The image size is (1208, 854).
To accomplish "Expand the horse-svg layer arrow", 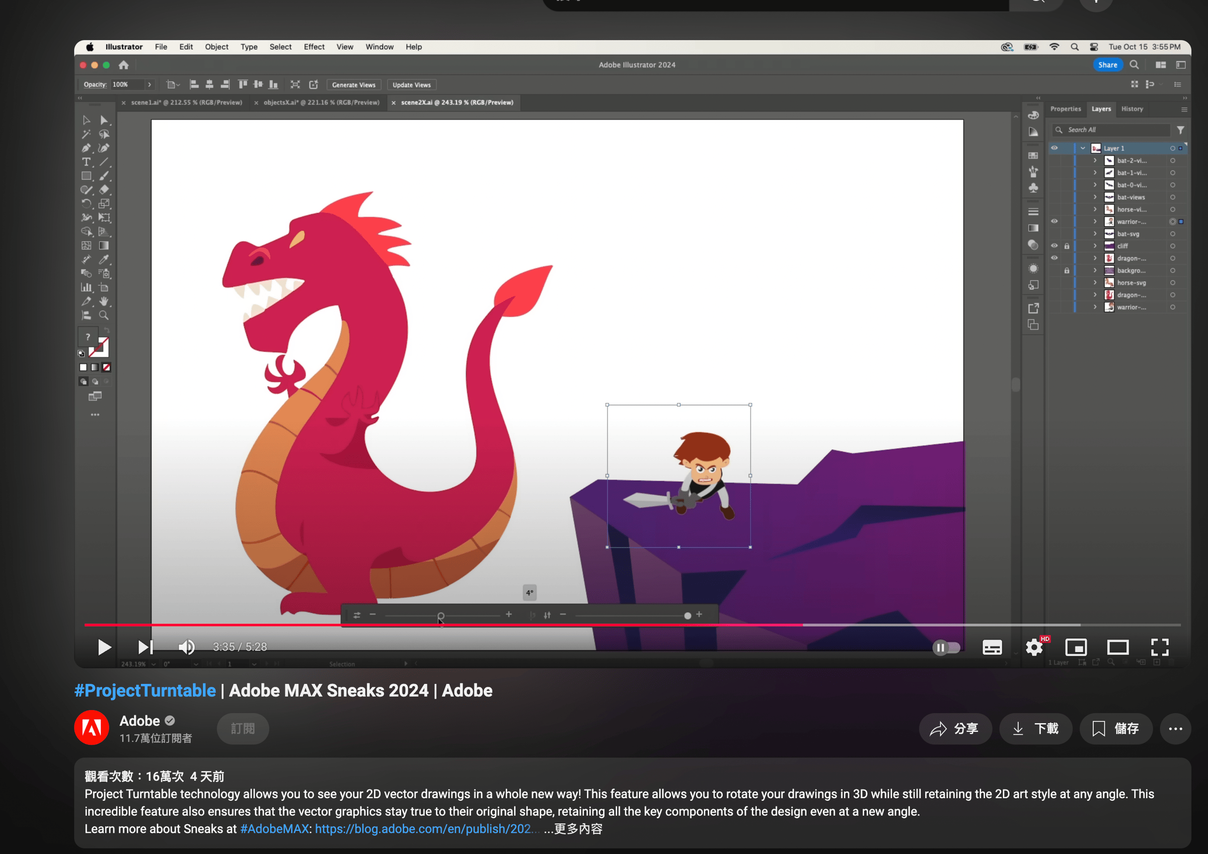I will [1095, 282].
